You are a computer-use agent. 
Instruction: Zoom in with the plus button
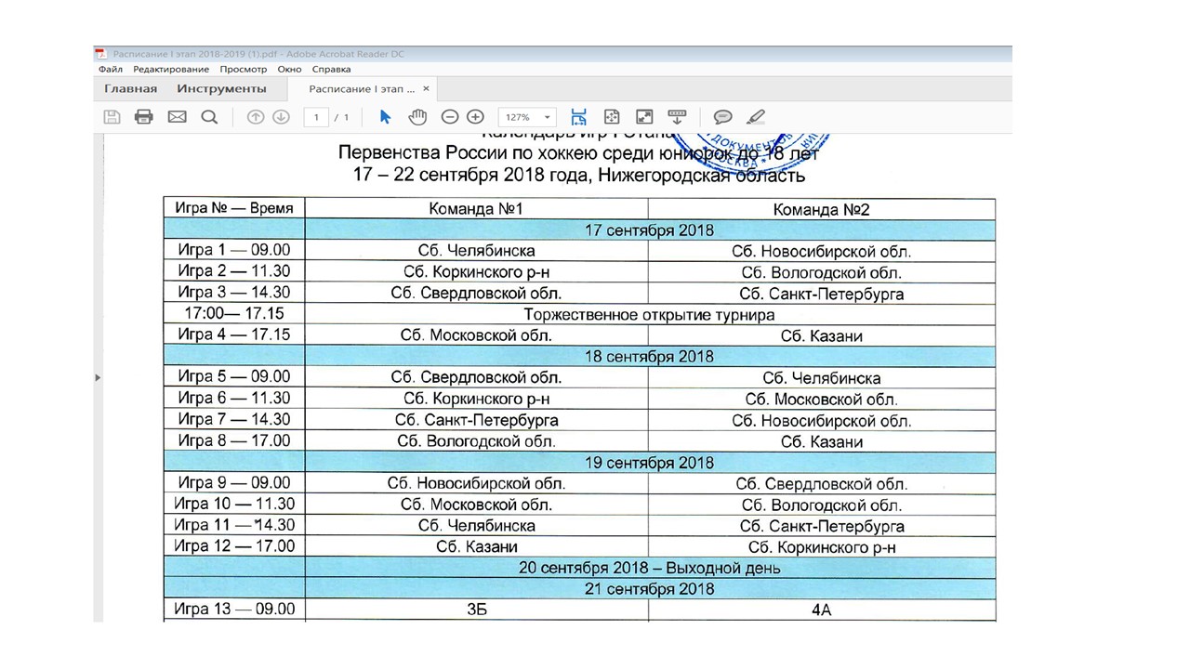[x=475, y=117]
